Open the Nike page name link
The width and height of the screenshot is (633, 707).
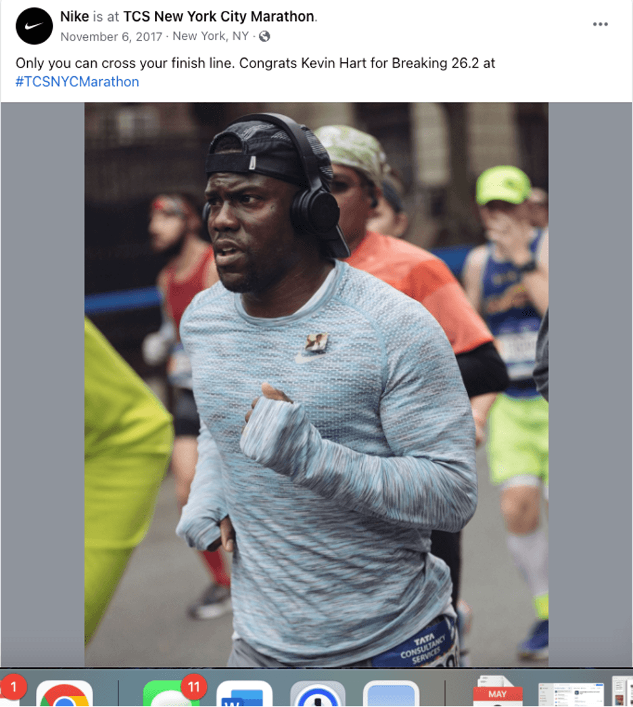click(x=74, y=16)
